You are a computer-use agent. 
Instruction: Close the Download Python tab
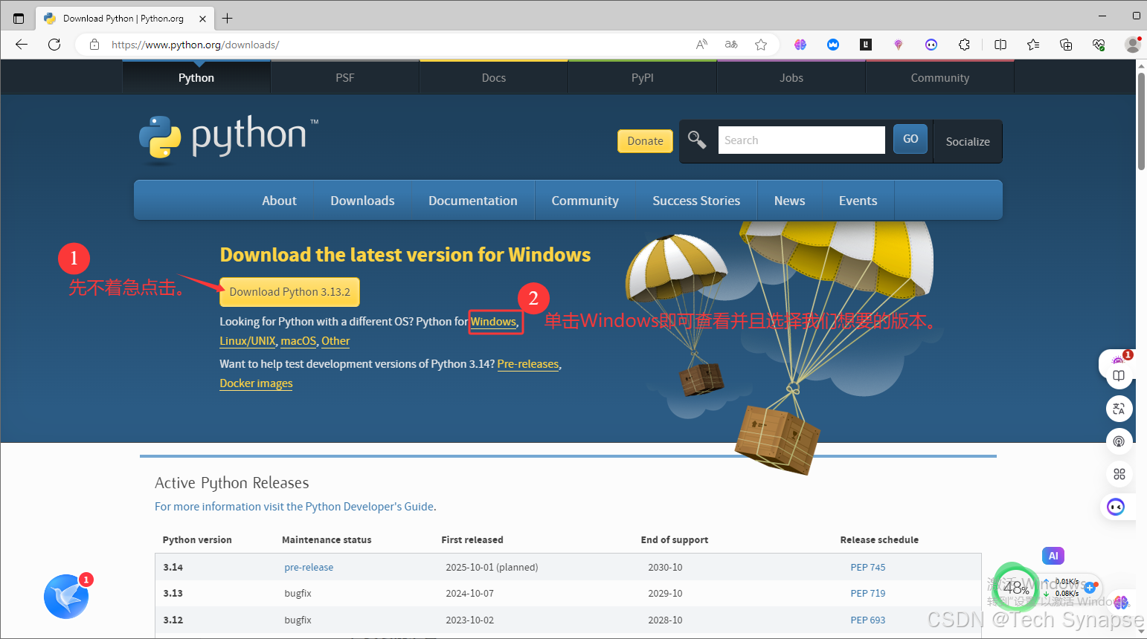coord(203,19)
